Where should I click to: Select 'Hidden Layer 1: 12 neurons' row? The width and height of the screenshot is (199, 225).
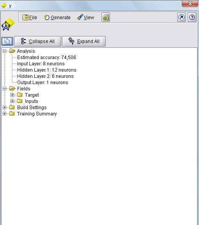click(47, 70)
